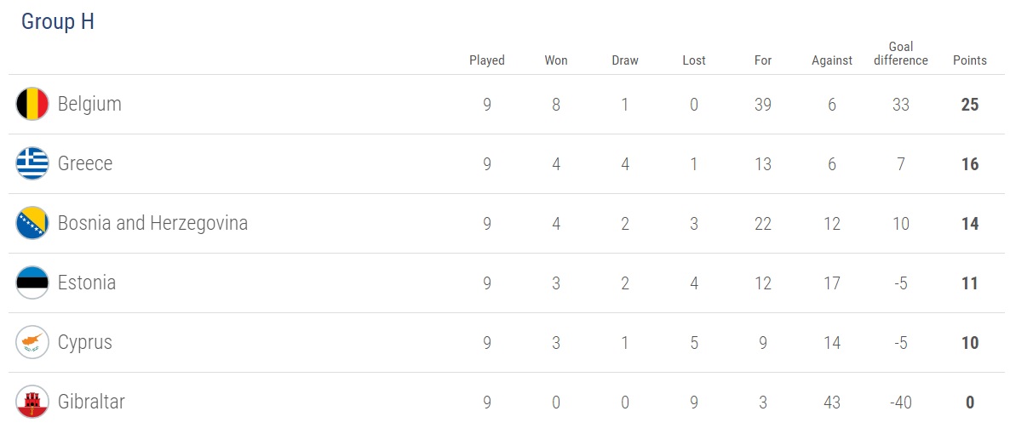Click the Greece flag icon
Image resolution: width=1010 pixels, height=434 pixels.
[x=32, y=163]
